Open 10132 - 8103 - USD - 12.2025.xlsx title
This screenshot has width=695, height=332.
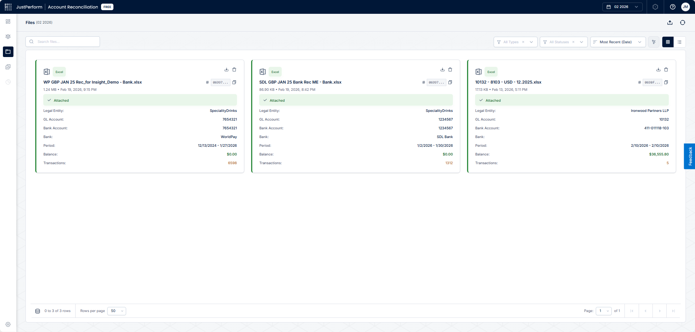(508, 82)
